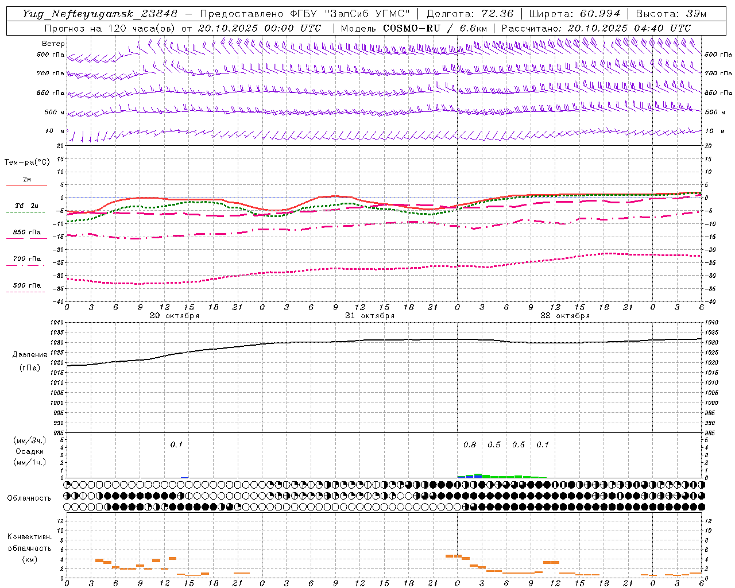The height and width of the screenshot is (588, 735).
Task: Click the 'Широта: 60.994' header field
Action: pos(575,14)
